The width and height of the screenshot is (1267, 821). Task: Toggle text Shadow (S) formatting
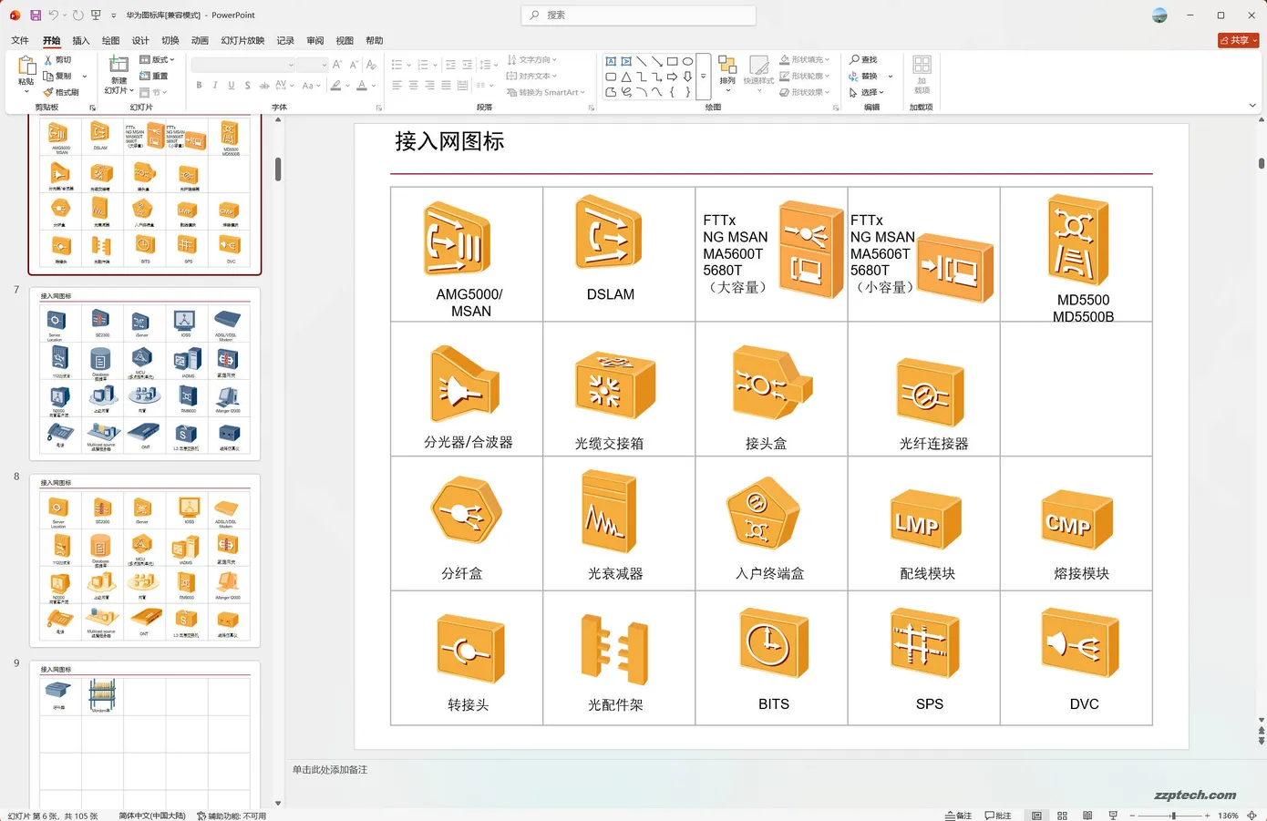pos(247,86)
